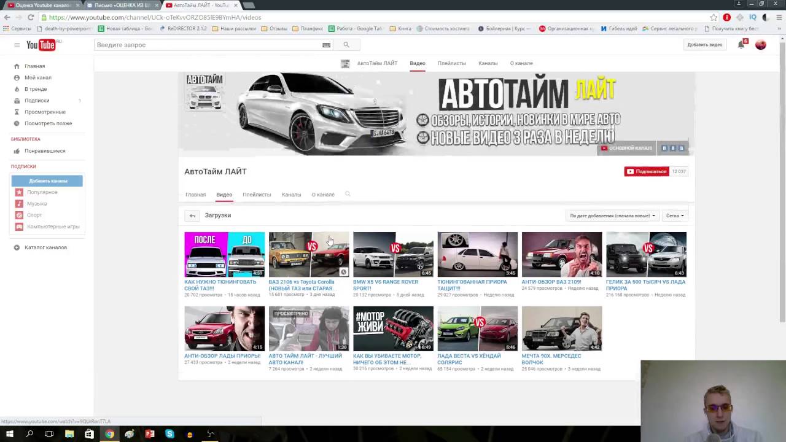The width and height of the screenshot is (786, 442).
Task: Open video BMW X5 VS RANGE ROVER SPORT
Action: click(393, 254)
